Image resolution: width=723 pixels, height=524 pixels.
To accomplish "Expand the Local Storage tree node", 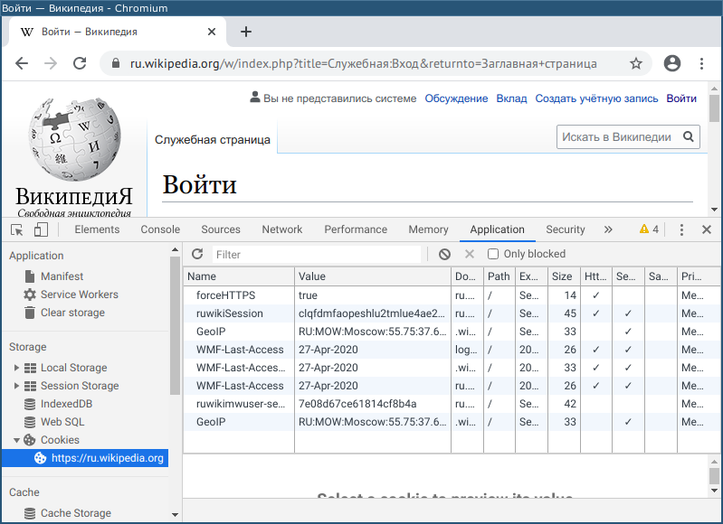I will point(16,368).
